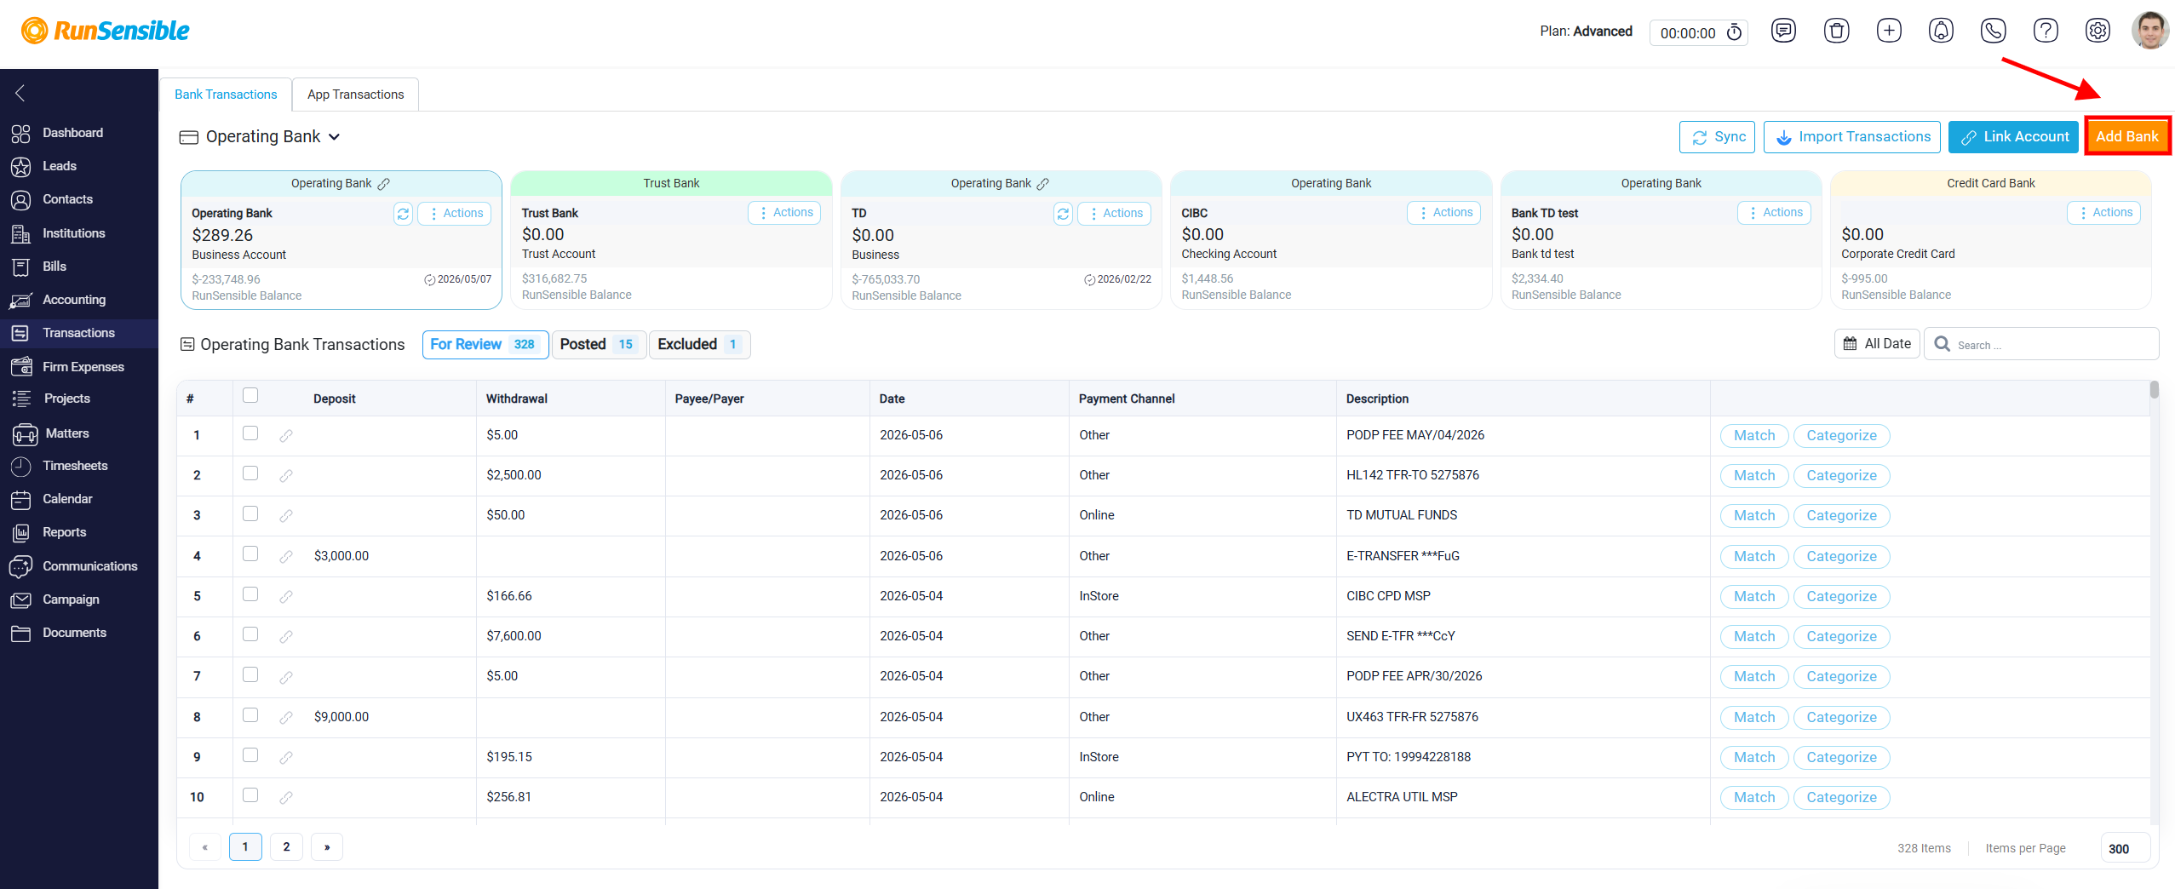Show the Excluded transactions tab
The height and width of the screenshot is (889, 2175).
coord(699,344)
